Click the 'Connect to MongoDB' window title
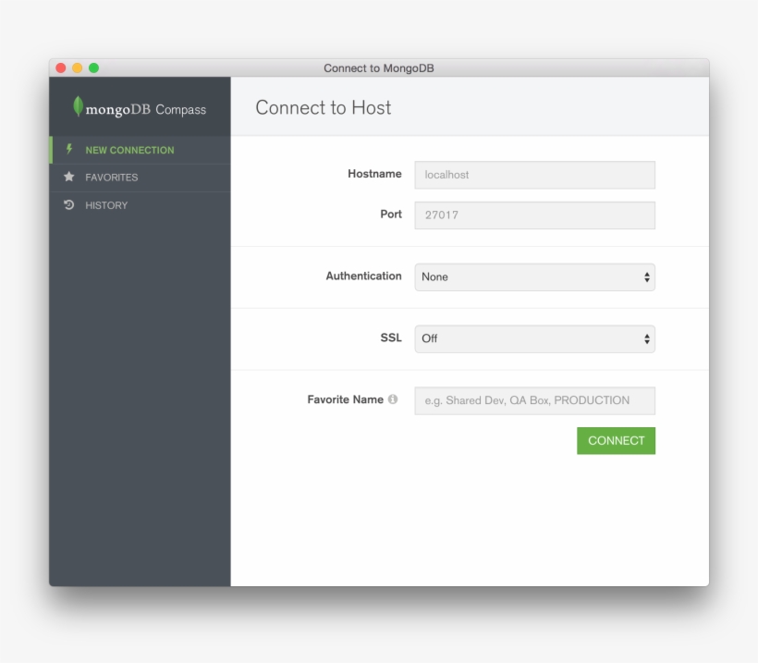This screenshot has width=758, height=663. click(x=378, y=68)
